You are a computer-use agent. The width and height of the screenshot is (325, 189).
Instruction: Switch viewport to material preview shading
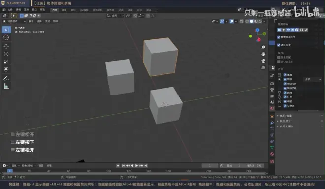tap(256, 21)
